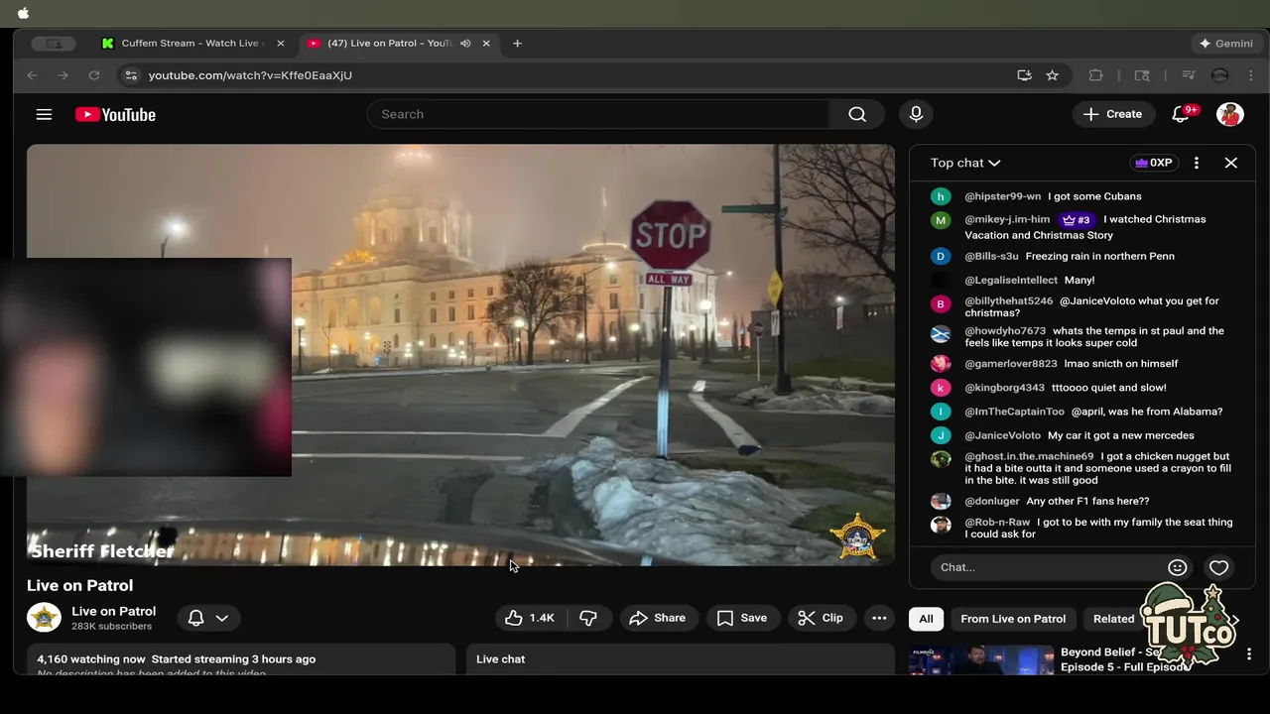Open the 0XP crown badge
The height and width of the screenshot is (714, 1270).
(x=1154, y=163)
